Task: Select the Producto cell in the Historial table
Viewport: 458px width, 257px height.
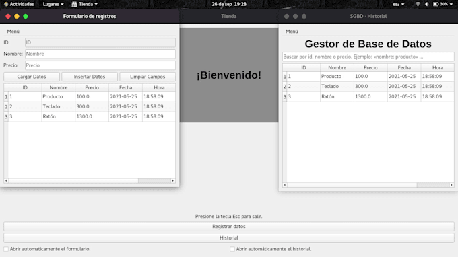Action: pos(337,77)
